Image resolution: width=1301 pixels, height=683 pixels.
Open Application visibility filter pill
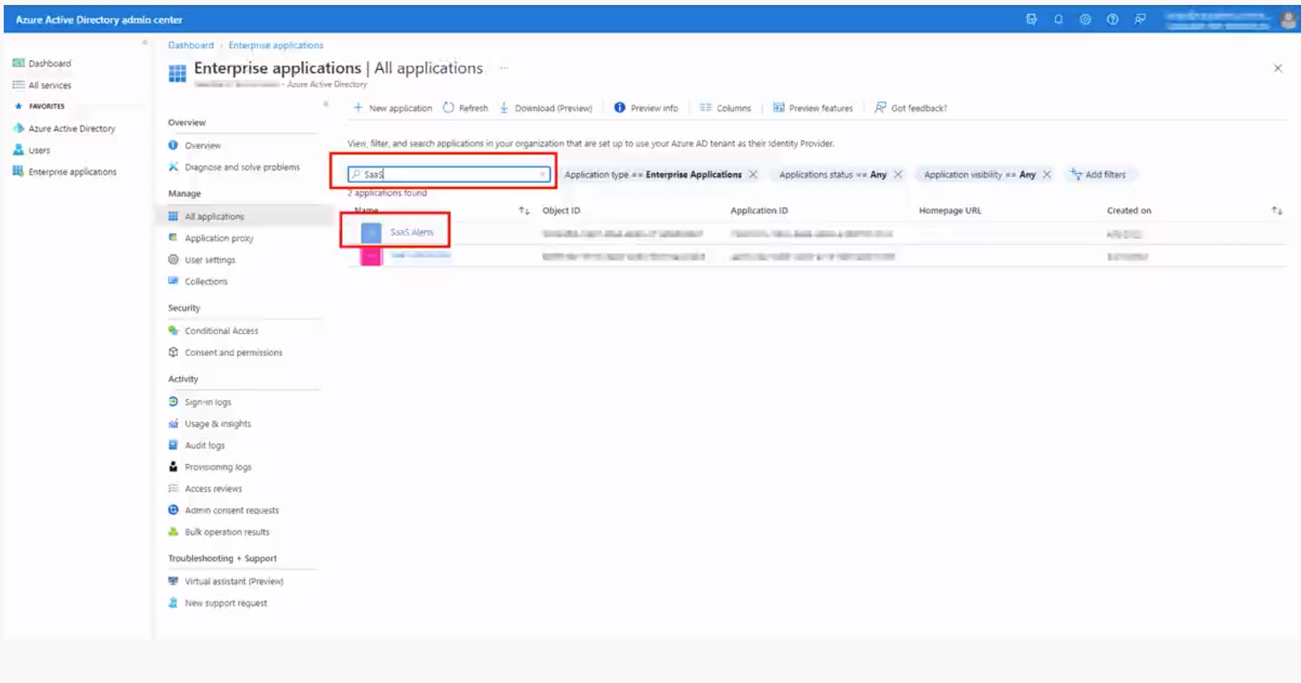[980, 175]
